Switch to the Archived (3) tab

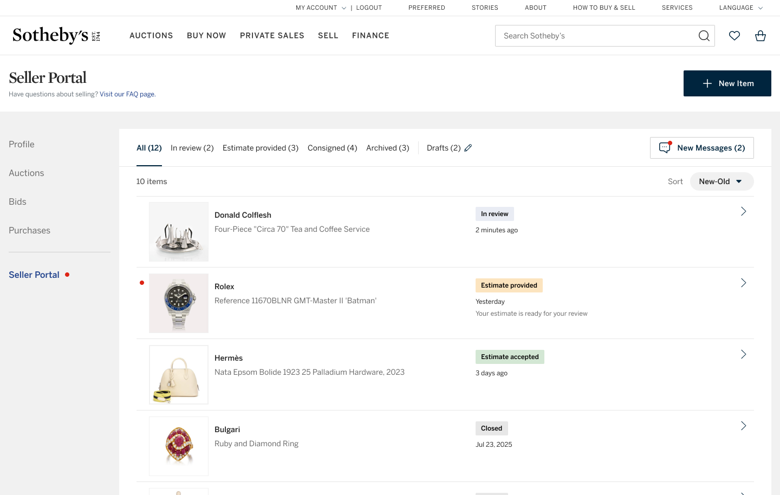coord(388,148)
